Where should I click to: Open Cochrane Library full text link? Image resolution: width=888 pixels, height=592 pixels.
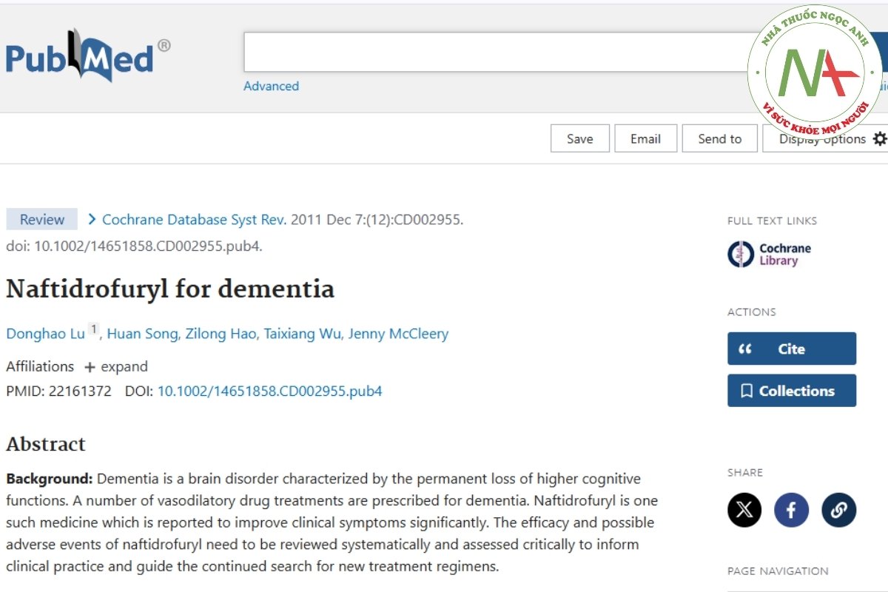(x=770, y=255)
